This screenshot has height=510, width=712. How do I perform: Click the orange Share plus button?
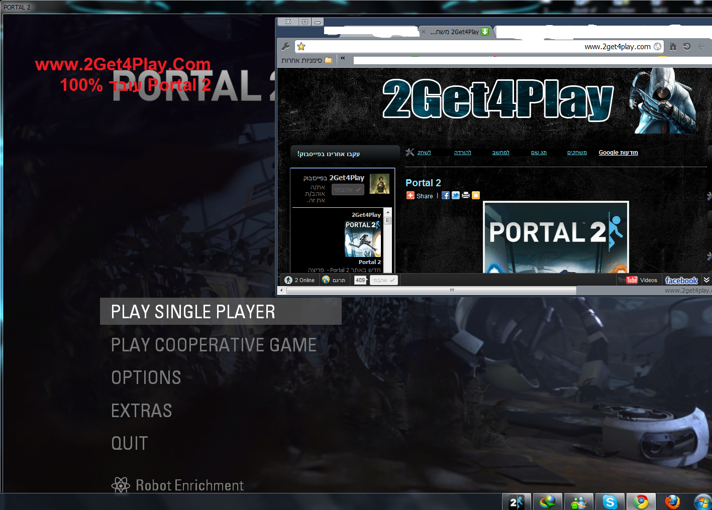point(411,196)
